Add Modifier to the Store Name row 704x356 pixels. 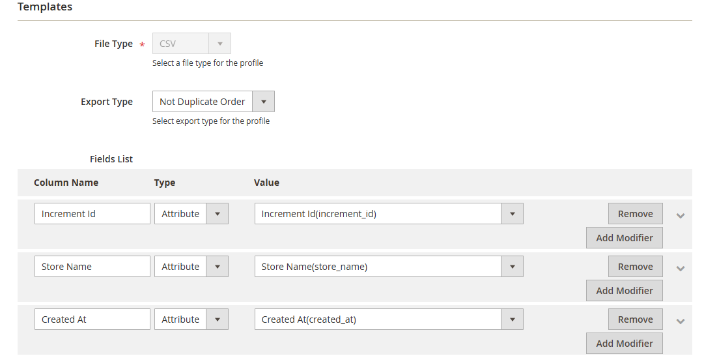(x=624, y=291)
